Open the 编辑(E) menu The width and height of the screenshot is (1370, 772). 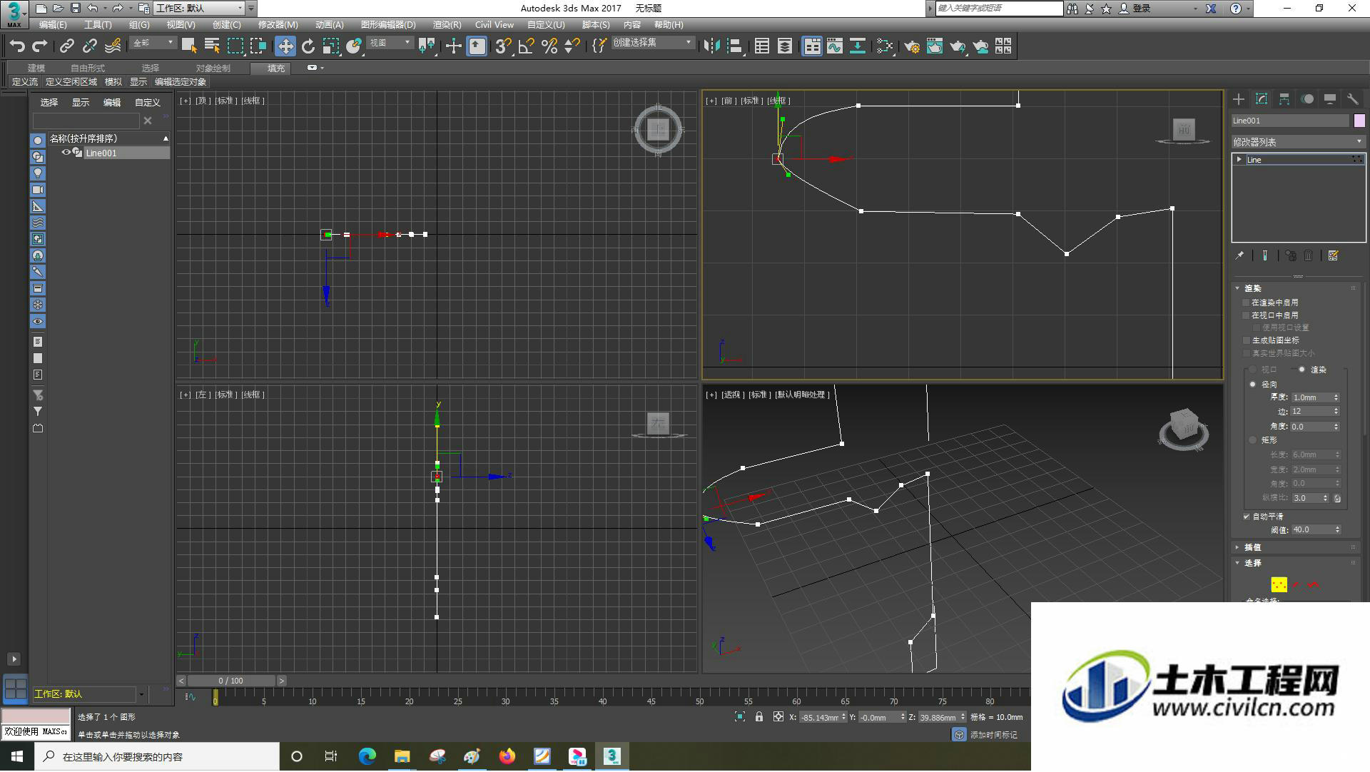click(53, 25)
